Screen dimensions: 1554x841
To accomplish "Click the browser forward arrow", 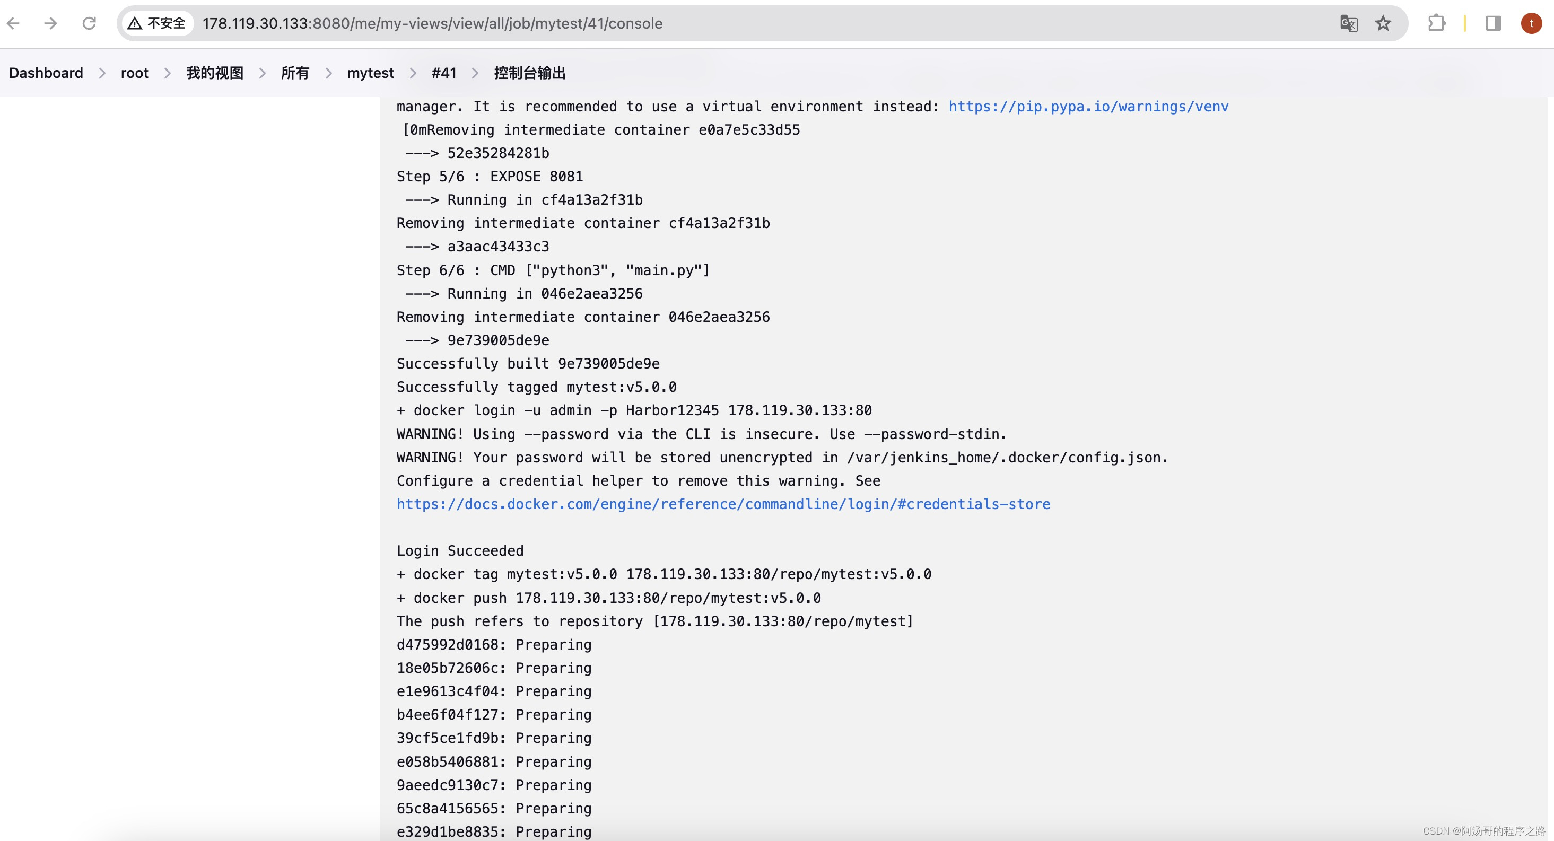I will click(x=51, y=23).
